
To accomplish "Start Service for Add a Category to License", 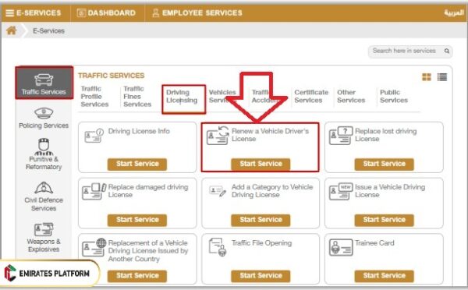I will [261, 220].
